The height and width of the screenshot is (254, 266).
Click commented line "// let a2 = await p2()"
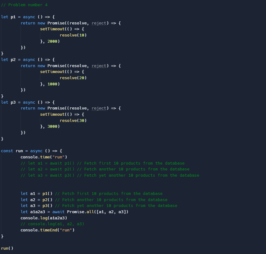(47, 169)
